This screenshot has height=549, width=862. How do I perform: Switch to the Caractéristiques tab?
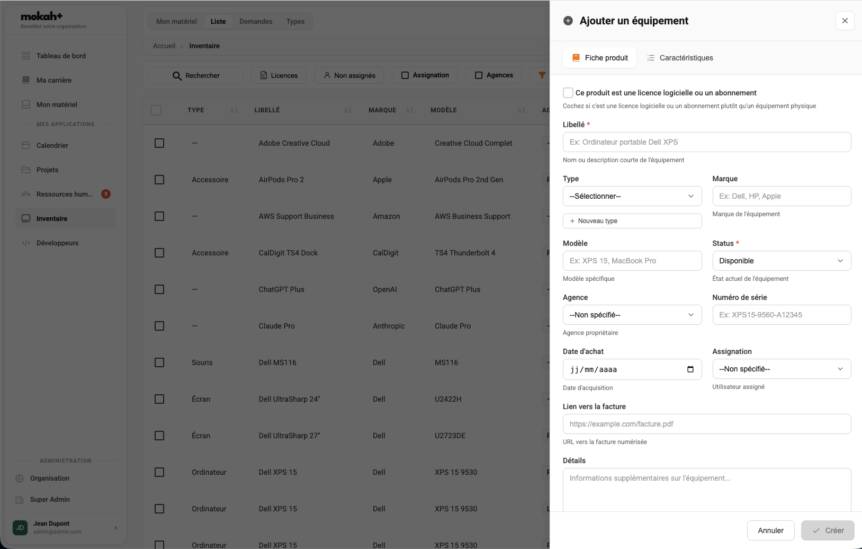(x=680, y=58)
